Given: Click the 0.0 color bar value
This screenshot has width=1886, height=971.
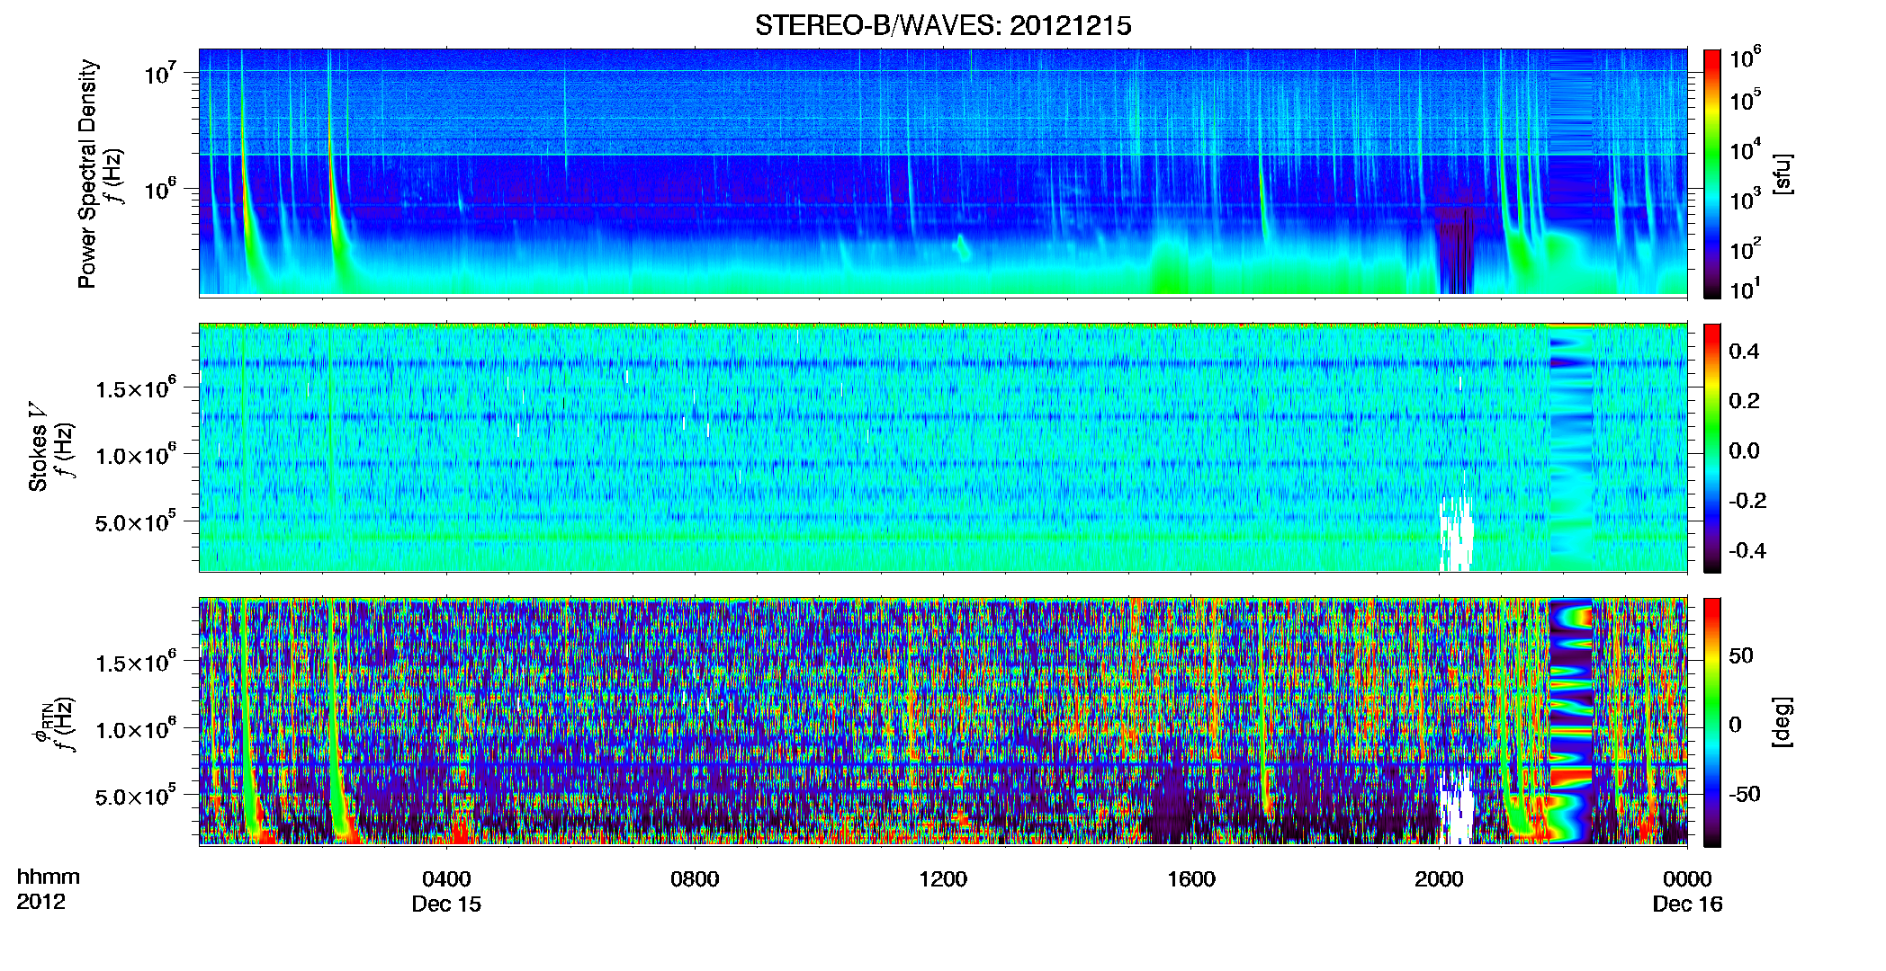Looking at the screenshot, I should click(1744, 450).
